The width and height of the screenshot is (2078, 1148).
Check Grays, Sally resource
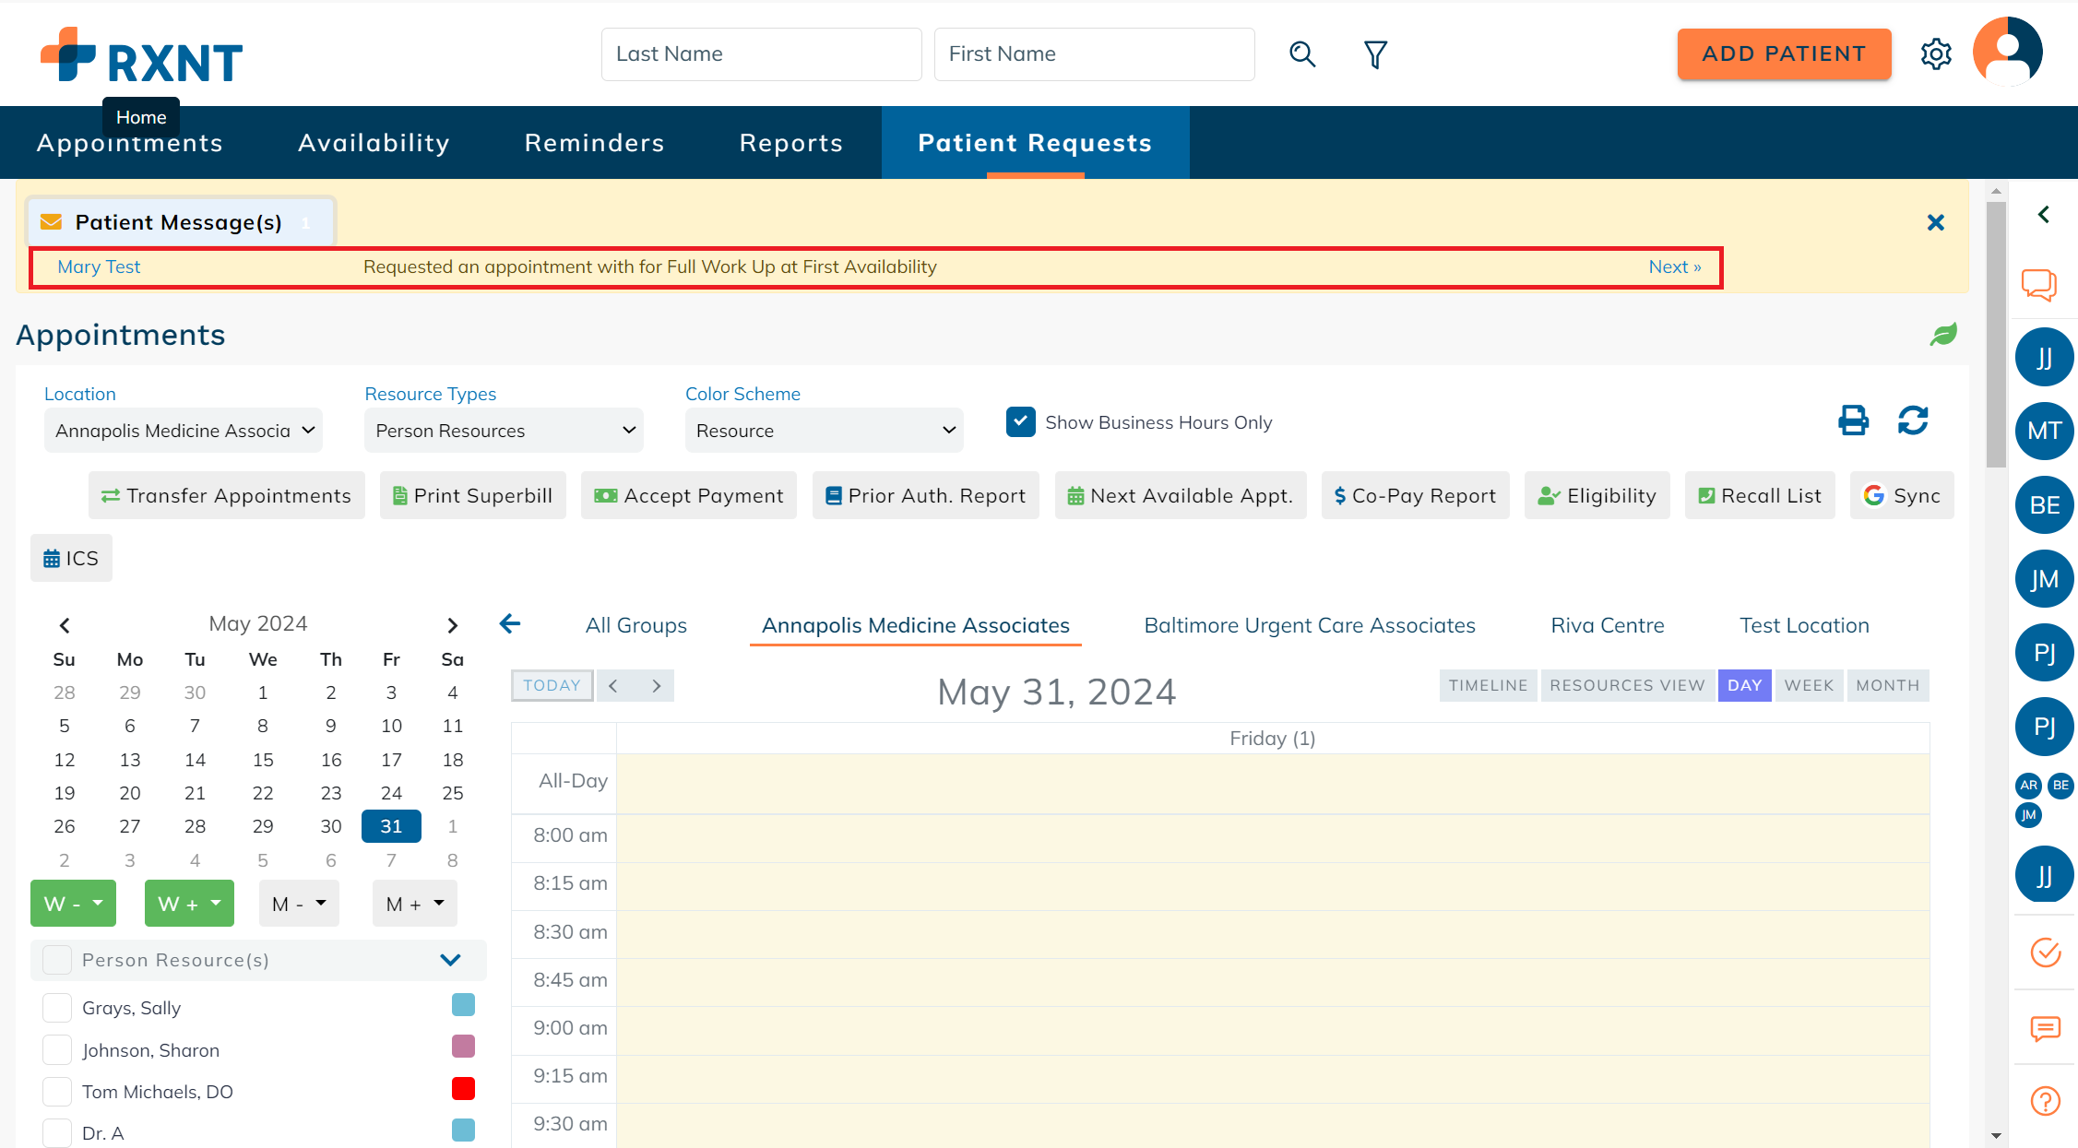click(57, 1008)
